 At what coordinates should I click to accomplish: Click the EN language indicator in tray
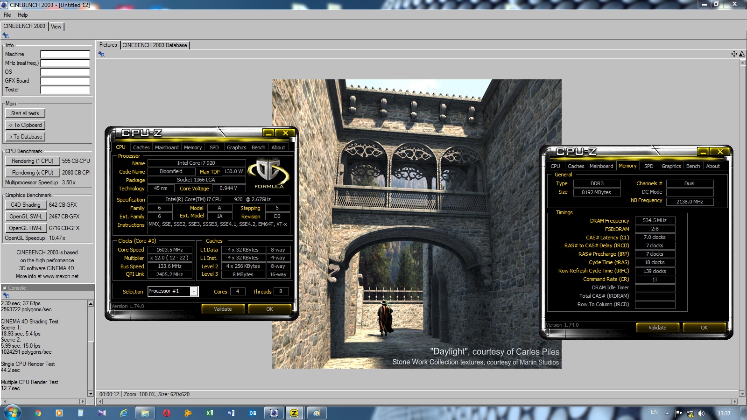(x=654, y=412)
